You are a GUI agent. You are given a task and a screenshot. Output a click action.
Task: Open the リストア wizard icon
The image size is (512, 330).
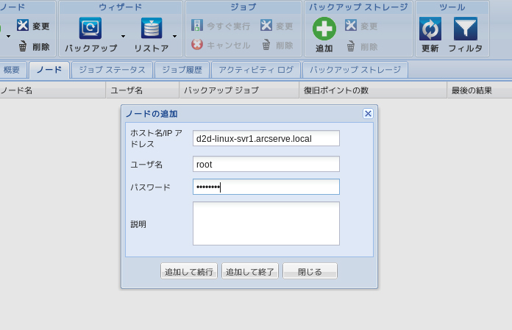pos(152,28)
